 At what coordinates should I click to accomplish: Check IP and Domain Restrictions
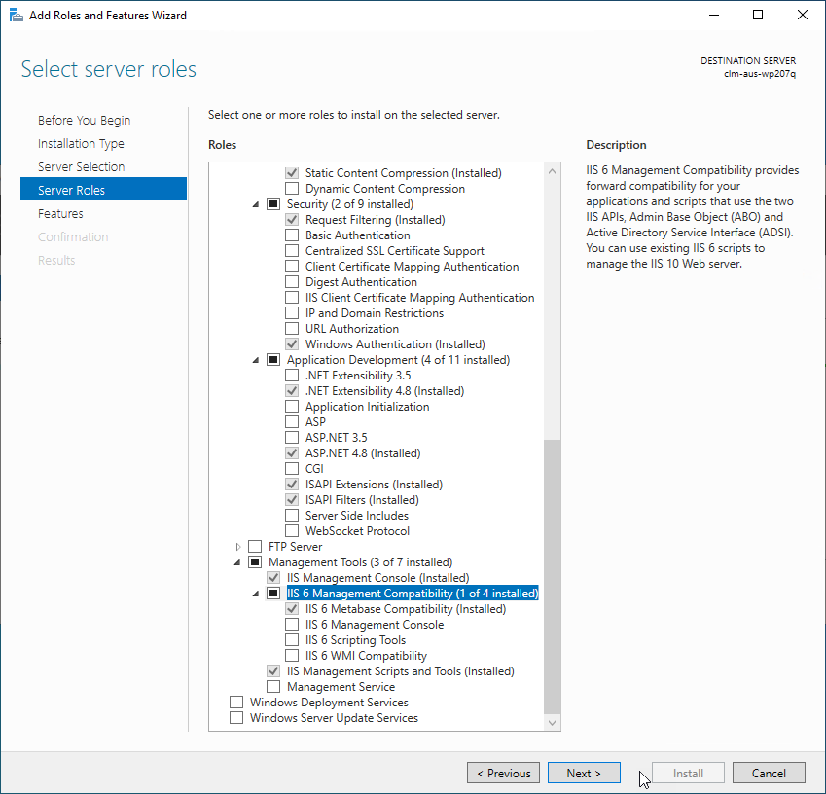tap(292, 313)
